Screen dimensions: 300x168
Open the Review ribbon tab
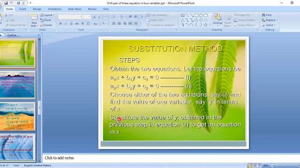click(x=92, y=9)
